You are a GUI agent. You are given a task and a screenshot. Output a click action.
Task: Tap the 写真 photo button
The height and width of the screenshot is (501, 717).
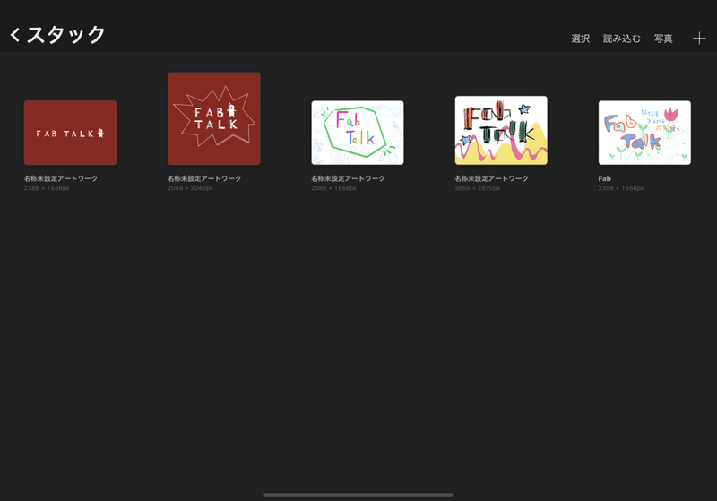[x=663, y=39]
